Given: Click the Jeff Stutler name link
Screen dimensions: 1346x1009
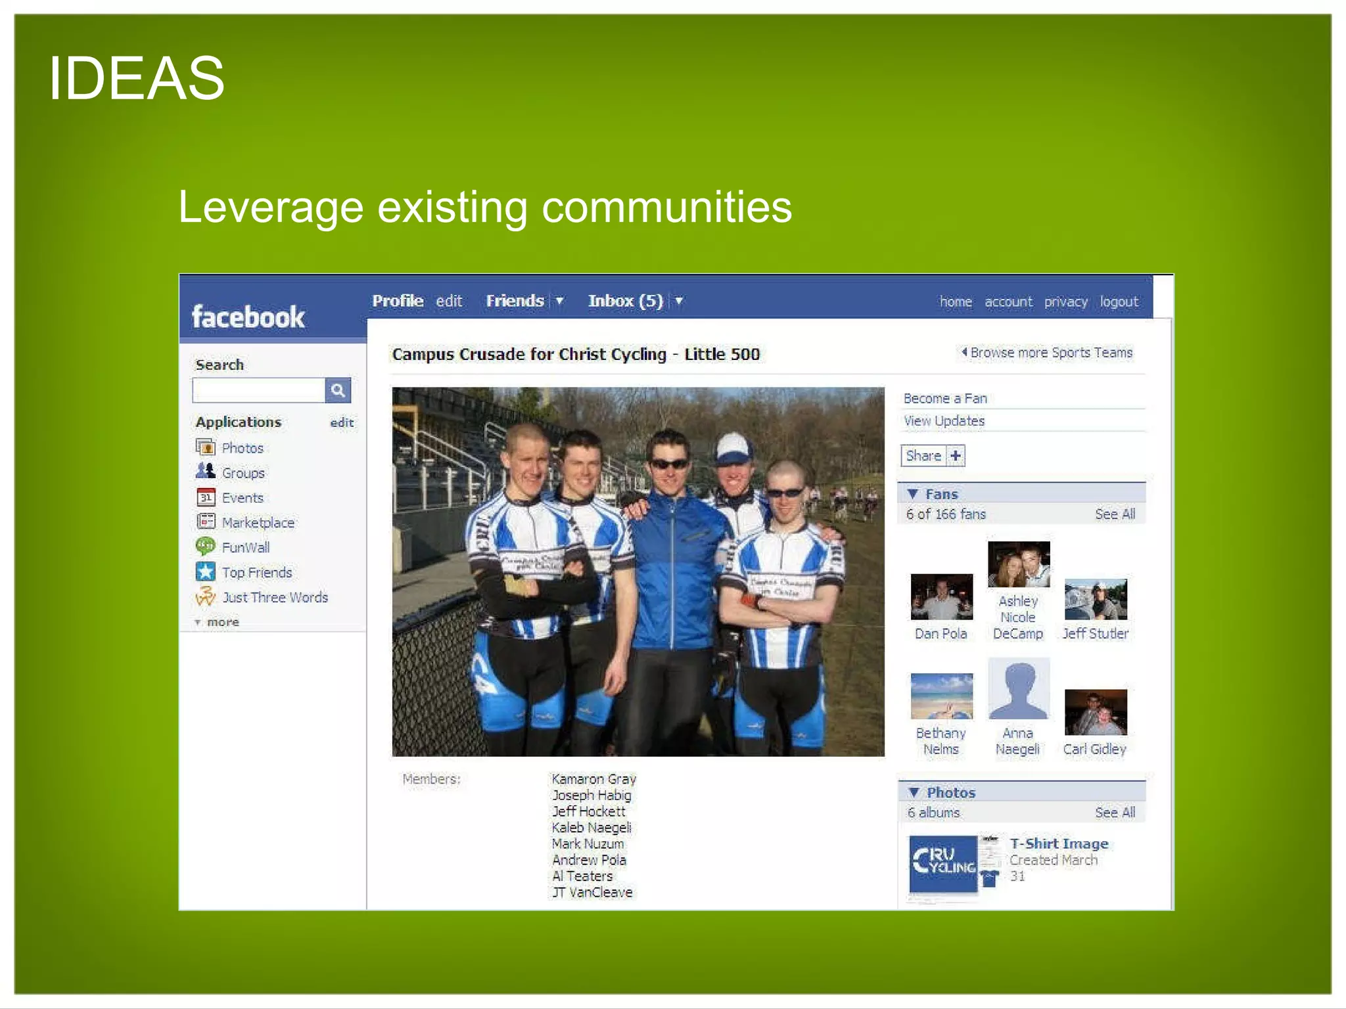Looking at the screenshot, I should (x=1096, y=633).
